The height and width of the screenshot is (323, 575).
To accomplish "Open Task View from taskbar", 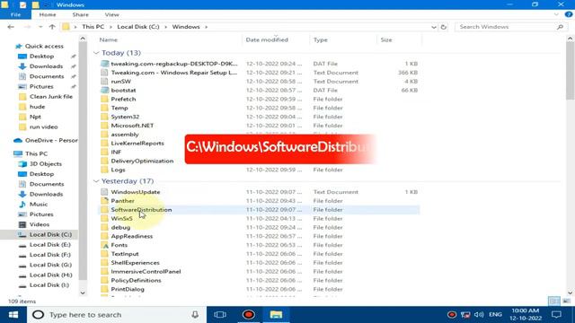I will (x=220, y=315).
